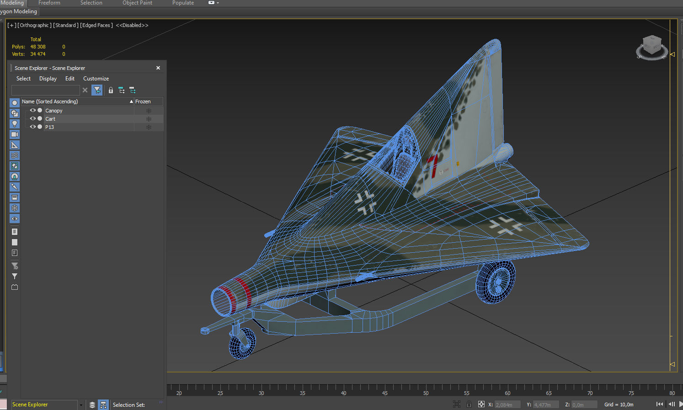The height and width of the screenshot is (410, 683).
Task: Click into the Scene Explorer search field
Action: tap(46, 90)
